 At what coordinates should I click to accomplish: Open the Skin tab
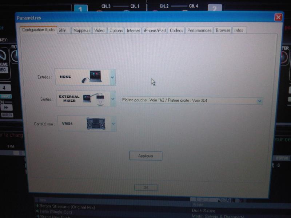pyautogui.click(x=64, y=31)
